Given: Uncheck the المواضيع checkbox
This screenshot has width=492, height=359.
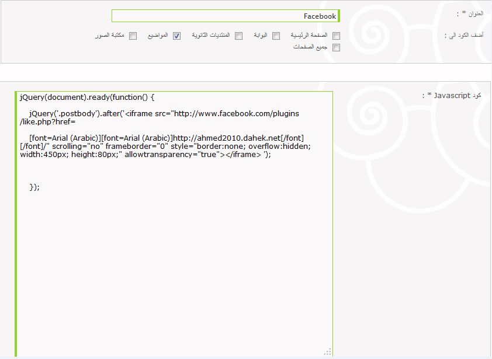Looking at the screenshot, I should tap(176, 36).
